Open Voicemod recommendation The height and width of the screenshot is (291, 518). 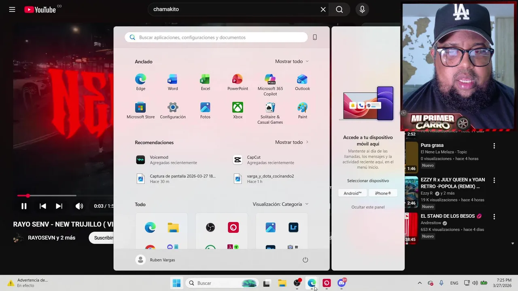point(173,160)
